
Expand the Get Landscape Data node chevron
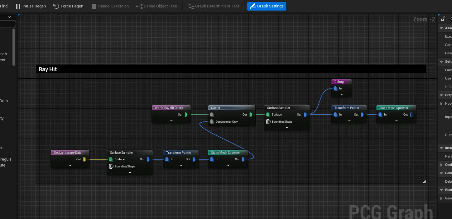[70, 165]
